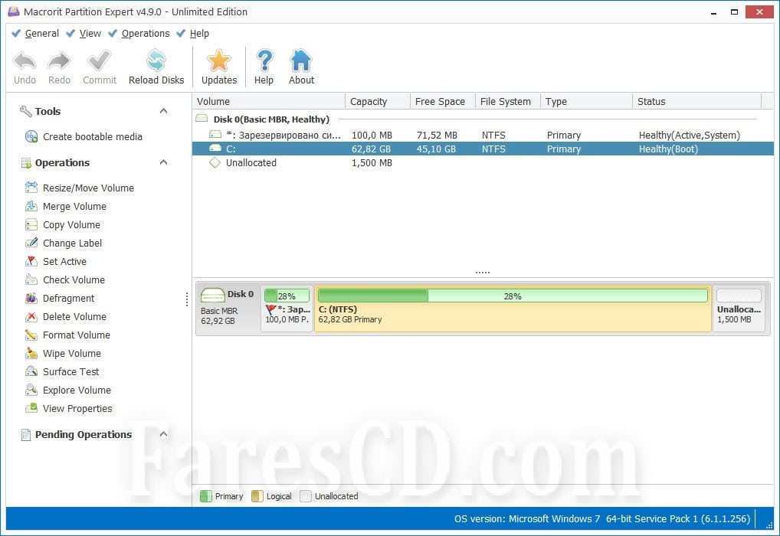Click the Change Label pencil icon
Screen dimensions: 780x536
[x=31, y=243]
